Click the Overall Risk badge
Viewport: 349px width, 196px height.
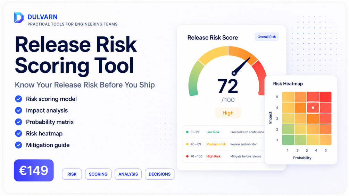pyautogui.click(x=267, y=37)
